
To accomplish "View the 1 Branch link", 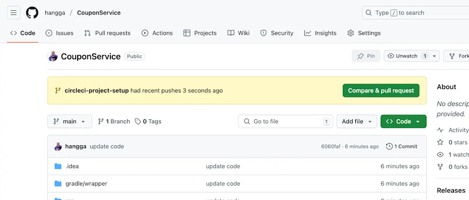I will pos(114,121).
